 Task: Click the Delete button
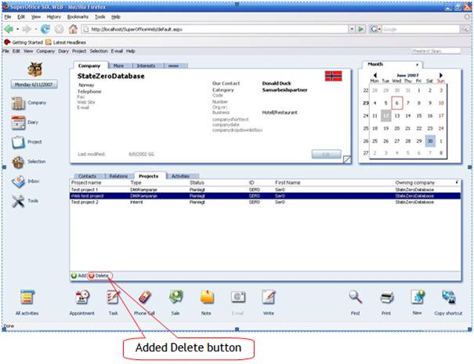(99, 275)
